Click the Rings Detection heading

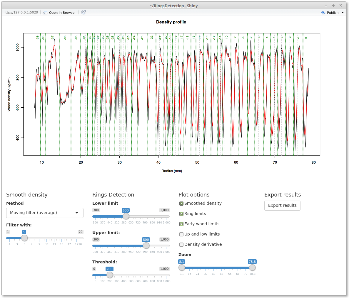click(113, 195)
